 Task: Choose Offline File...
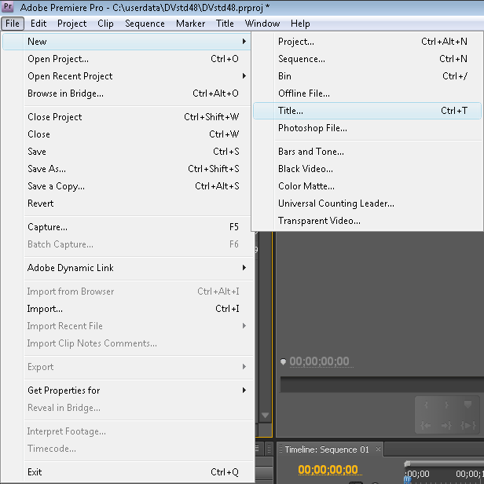367,93
